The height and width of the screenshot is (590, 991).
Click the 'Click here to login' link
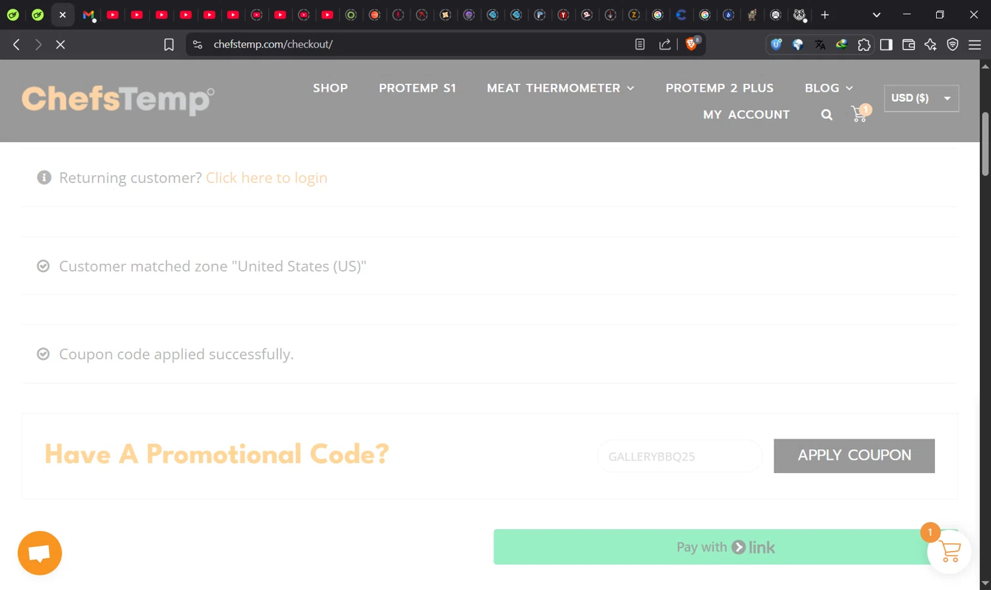(267, 178)
